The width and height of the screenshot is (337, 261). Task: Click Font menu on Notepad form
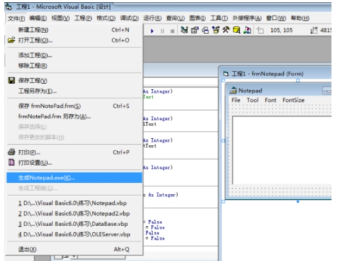click(271, 100)
